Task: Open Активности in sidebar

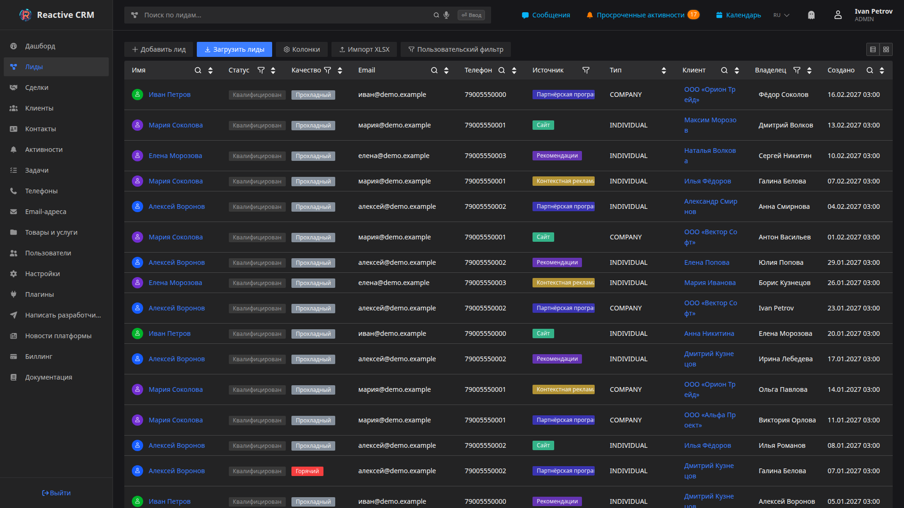Action: (x=56, y=150)
